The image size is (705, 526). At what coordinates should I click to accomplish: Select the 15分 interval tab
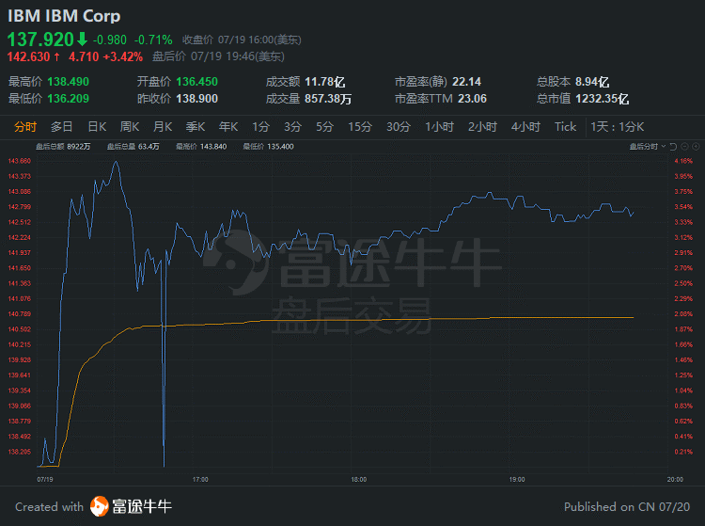pos(360,127)
